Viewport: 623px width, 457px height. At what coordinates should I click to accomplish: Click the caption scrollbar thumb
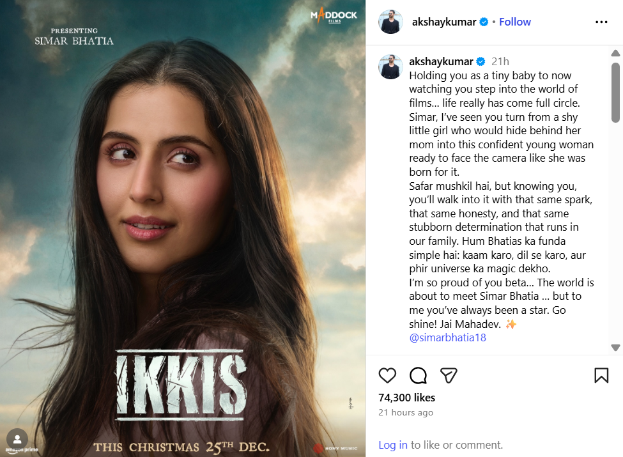tap(615, 92)
